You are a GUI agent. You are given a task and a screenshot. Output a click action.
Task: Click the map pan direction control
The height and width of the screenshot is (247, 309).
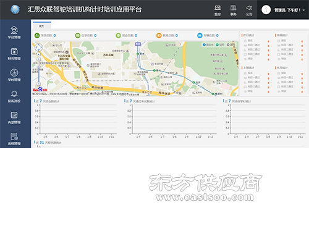[x=38, y=48]
